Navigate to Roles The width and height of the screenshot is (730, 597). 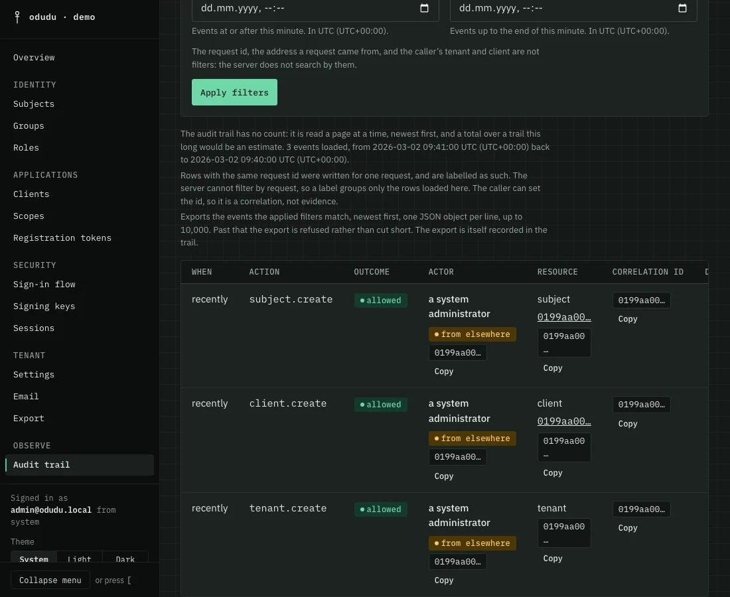80,147
